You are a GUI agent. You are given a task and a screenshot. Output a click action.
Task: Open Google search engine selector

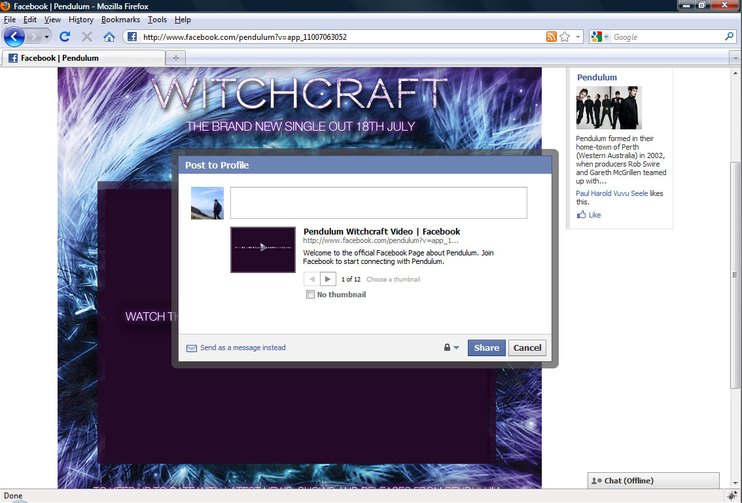point(600,37)
